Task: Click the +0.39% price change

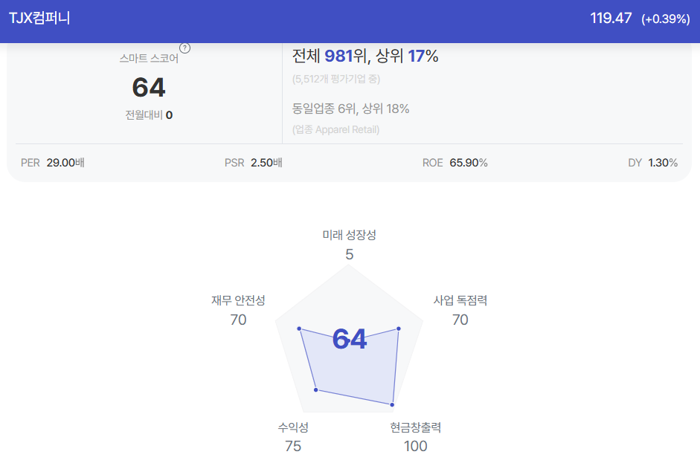Action: [665, 19]
